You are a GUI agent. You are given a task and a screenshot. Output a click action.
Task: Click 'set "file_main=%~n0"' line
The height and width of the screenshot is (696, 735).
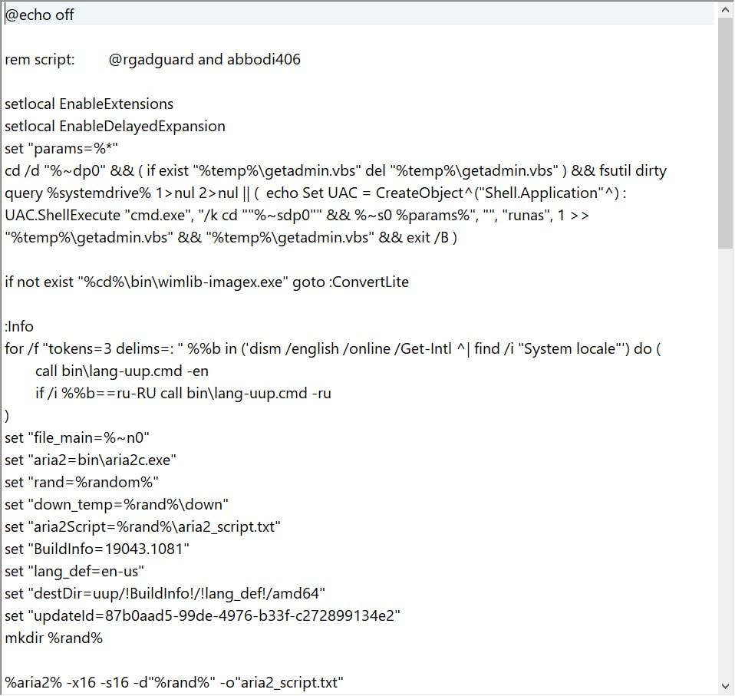(77, 438)
